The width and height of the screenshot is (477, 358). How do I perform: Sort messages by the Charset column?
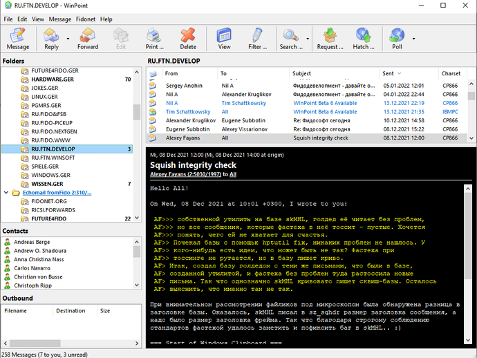coord(452,73)
